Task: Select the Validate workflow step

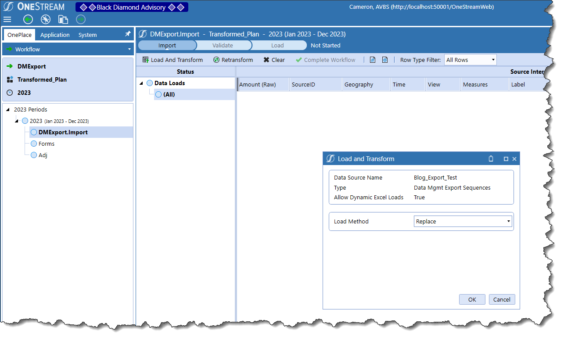Action: point(223,45)
